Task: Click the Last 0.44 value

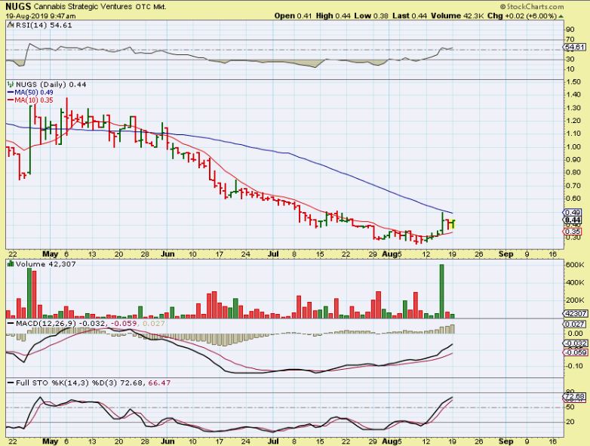Action: (410, 16)
